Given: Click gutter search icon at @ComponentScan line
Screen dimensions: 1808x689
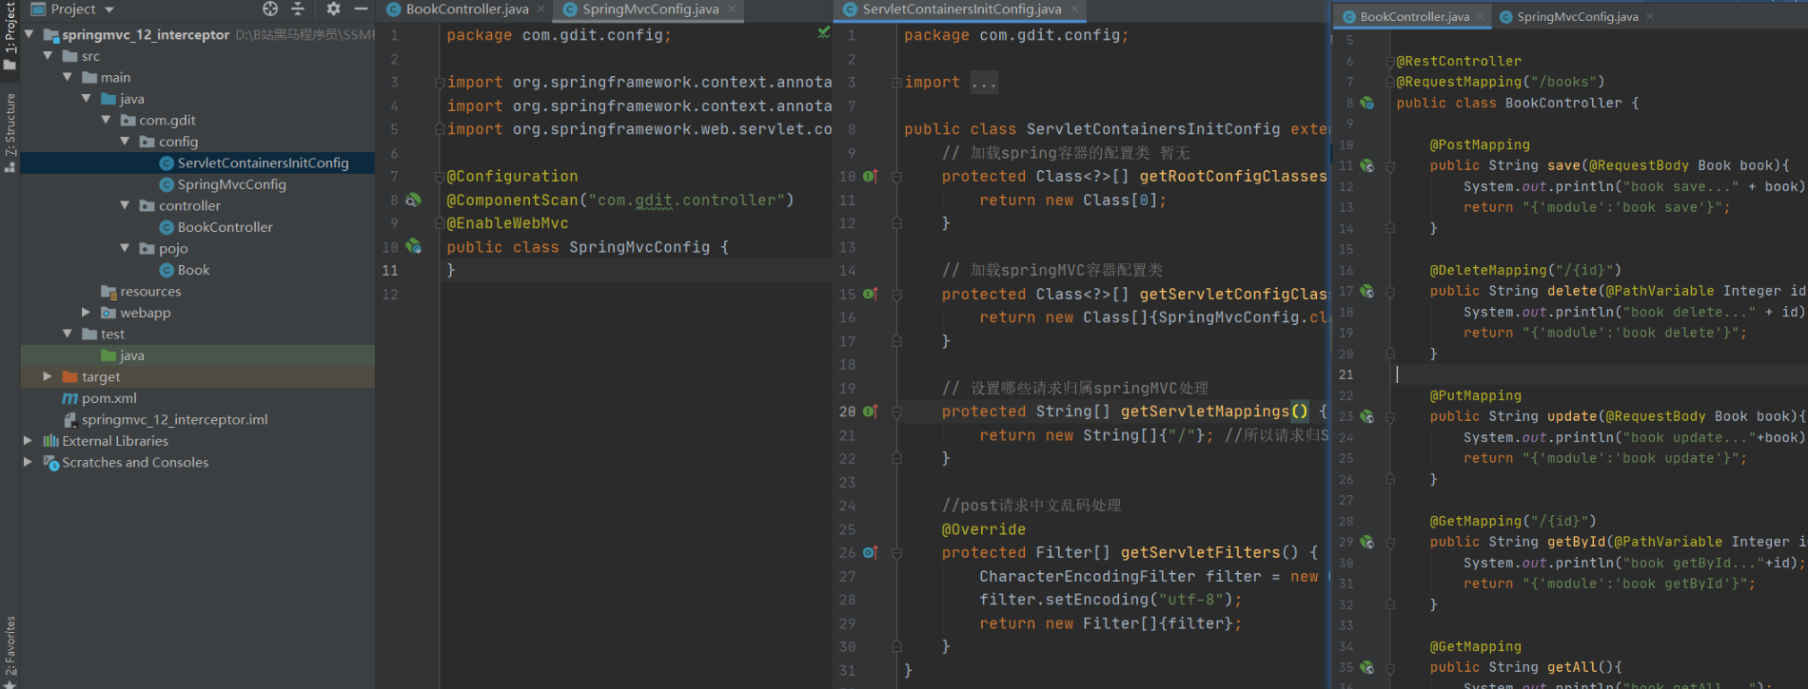Looking at the screenshot, I should pyautogui.click(x=413, y=200).
